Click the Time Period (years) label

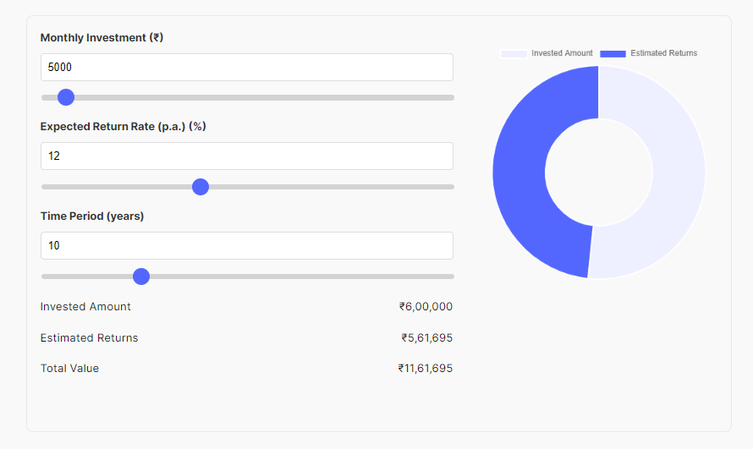(x=92, y=216)
